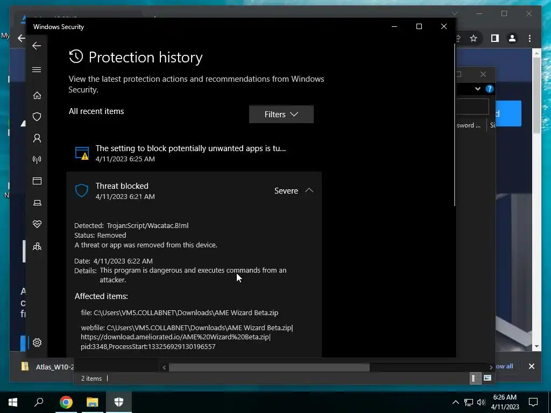Click the Threat blocked shield icon
Viewport: 551px width, 413px height.
(82, 191)
